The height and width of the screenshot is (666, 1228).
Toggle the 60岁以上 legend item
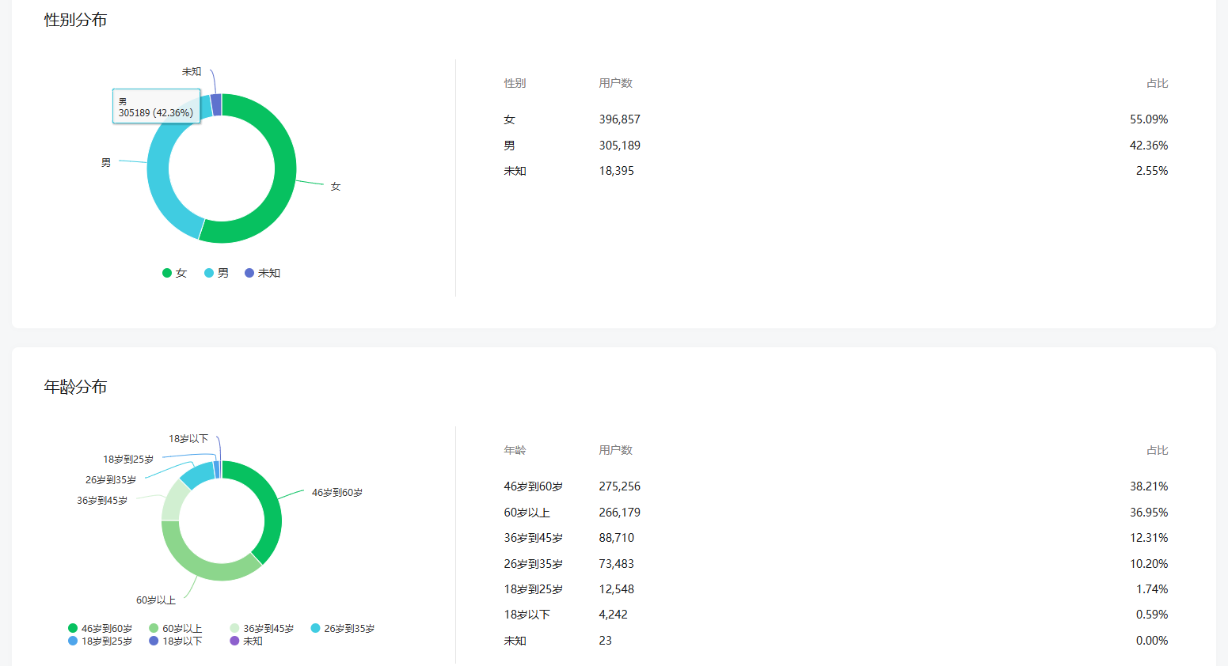[176, 629]
